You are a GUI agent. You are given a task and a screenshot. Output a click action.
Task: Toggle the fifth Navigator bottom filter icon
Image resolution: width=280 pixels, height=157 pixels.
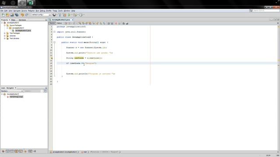tap(21, 151)
